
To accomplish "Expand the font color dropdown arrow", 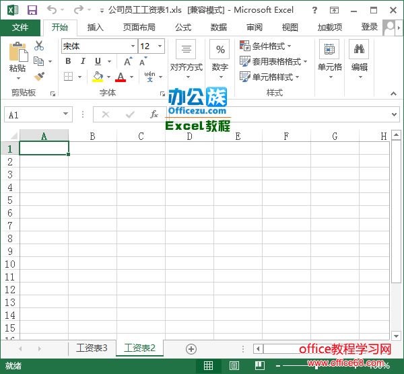I will [132, 77].
